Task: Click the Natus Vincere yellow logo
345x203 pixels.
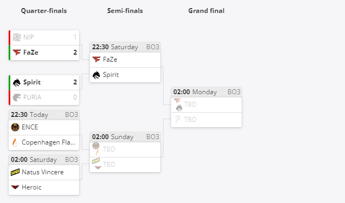Action: 15,172
